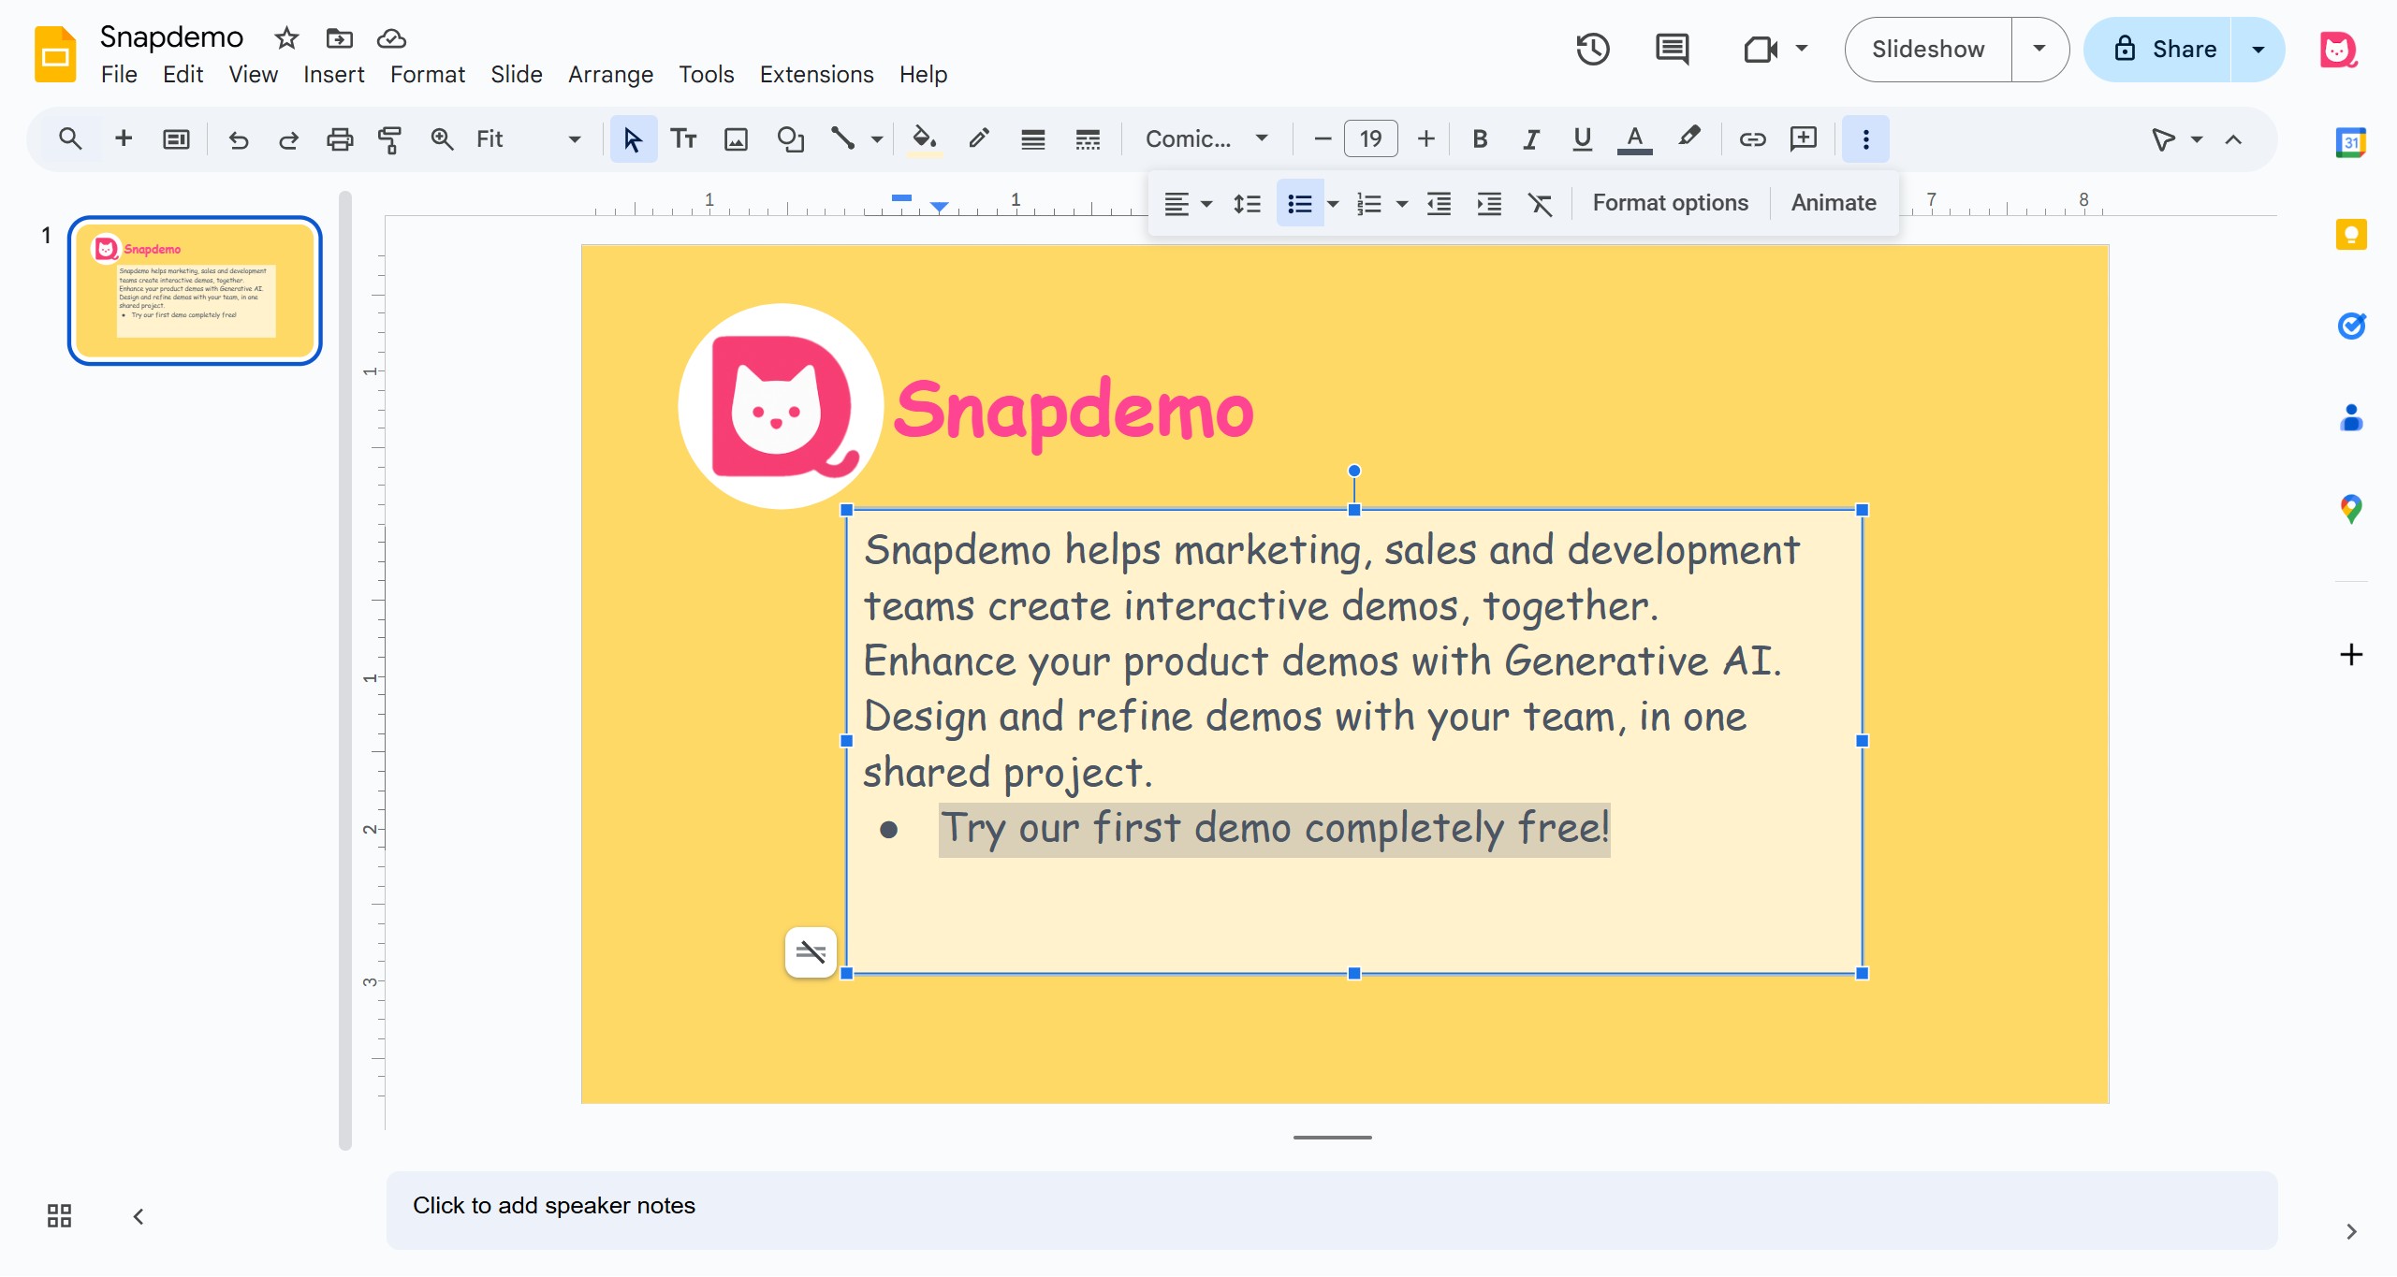This screenshot has height=1277, width=2397.
Task: Open grid view of slides
Action: 59,1215
